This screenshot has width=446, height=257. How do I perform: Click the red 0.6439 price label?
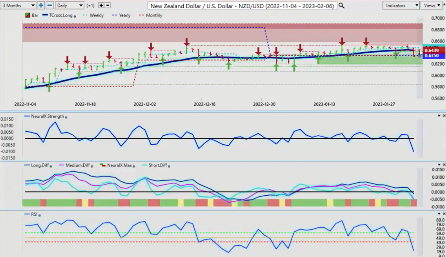click(x=433, y=50)
